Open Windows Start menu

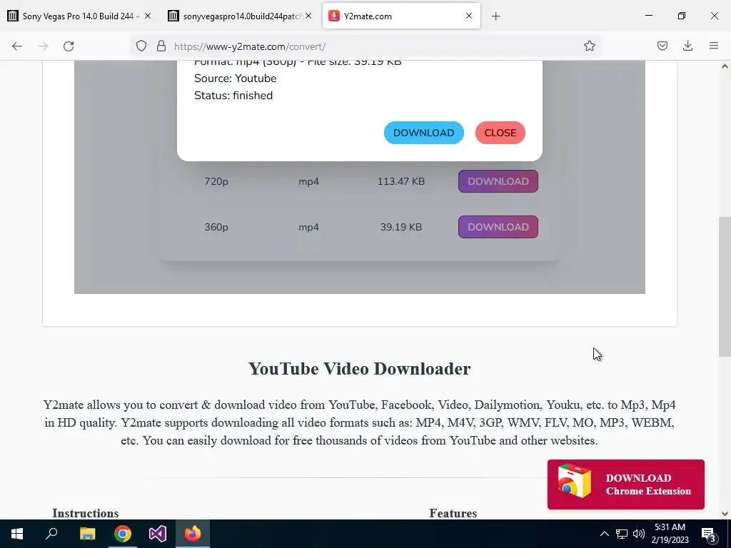[17, 534]
